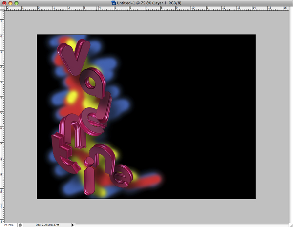Click the horizontal scrollbar at the bottom
Image resolution: width=293 pixels, height=227 pixels.
[x=181, y=225]
